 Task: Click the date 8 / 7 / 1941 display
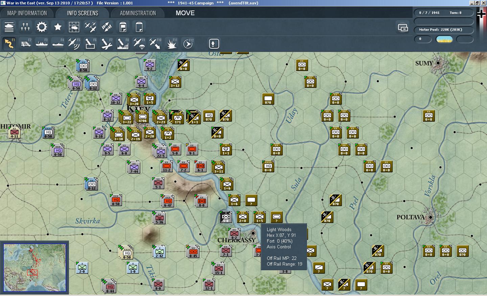click(x=429, y=13)
